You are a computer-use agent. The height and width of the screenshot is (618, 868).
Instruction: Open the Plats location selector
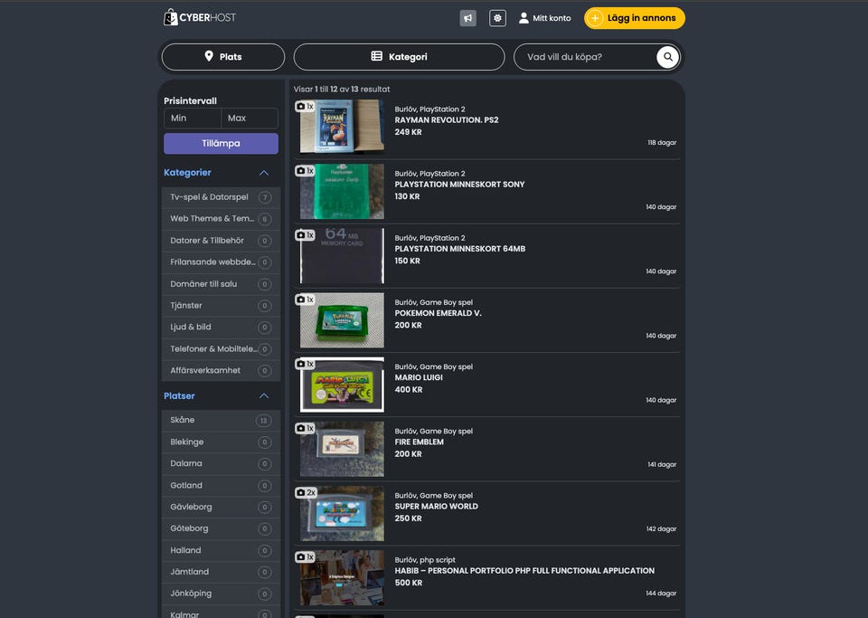(222, 57)
